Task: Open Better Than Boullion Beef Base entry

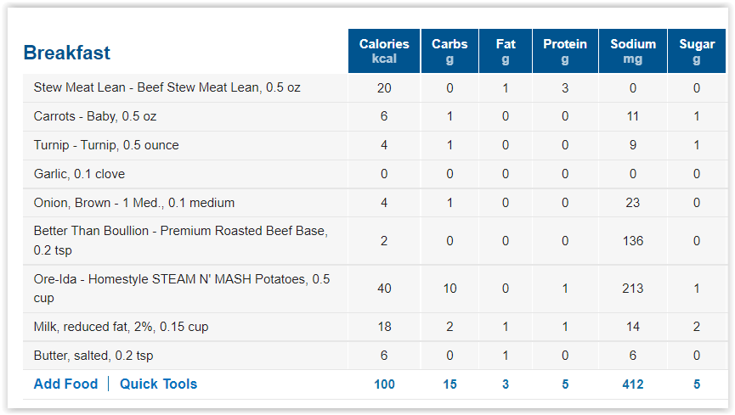Action: click(x=180, y=240)
